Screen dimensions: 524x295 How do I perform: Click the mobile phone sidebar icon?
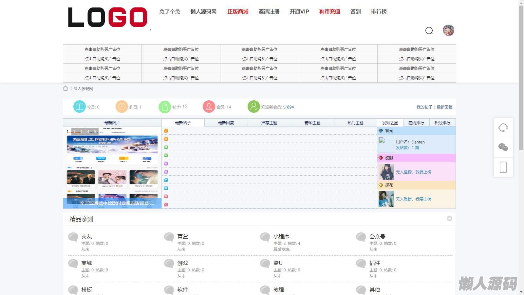pyautogui.click(x=503, y=167)
